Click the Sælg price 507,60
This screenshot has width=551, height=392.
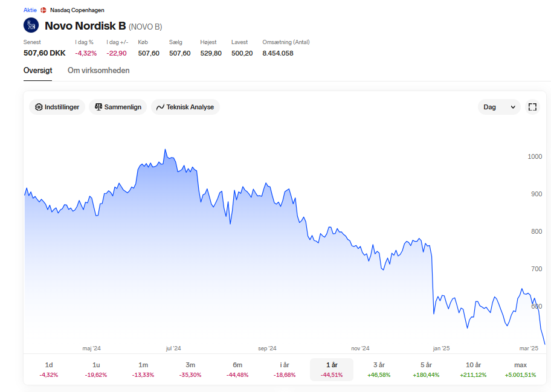pos(179,53)
